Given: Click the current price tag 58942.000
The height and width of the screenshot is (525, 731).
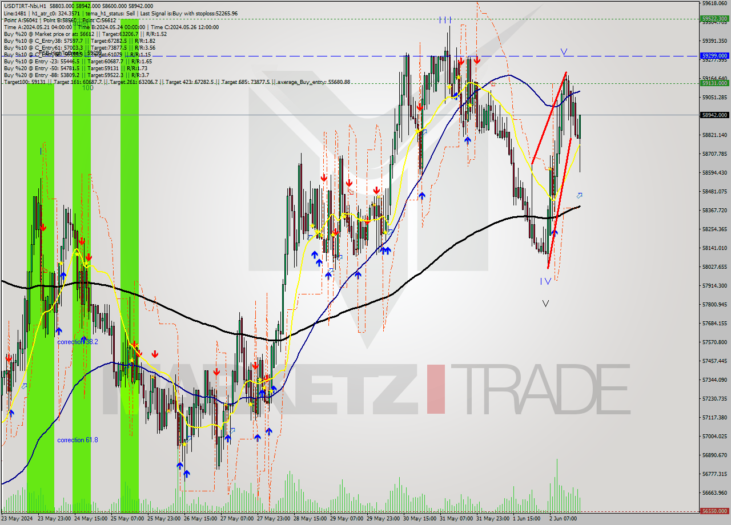Looking at the screenshot, I should coord(714,115).
